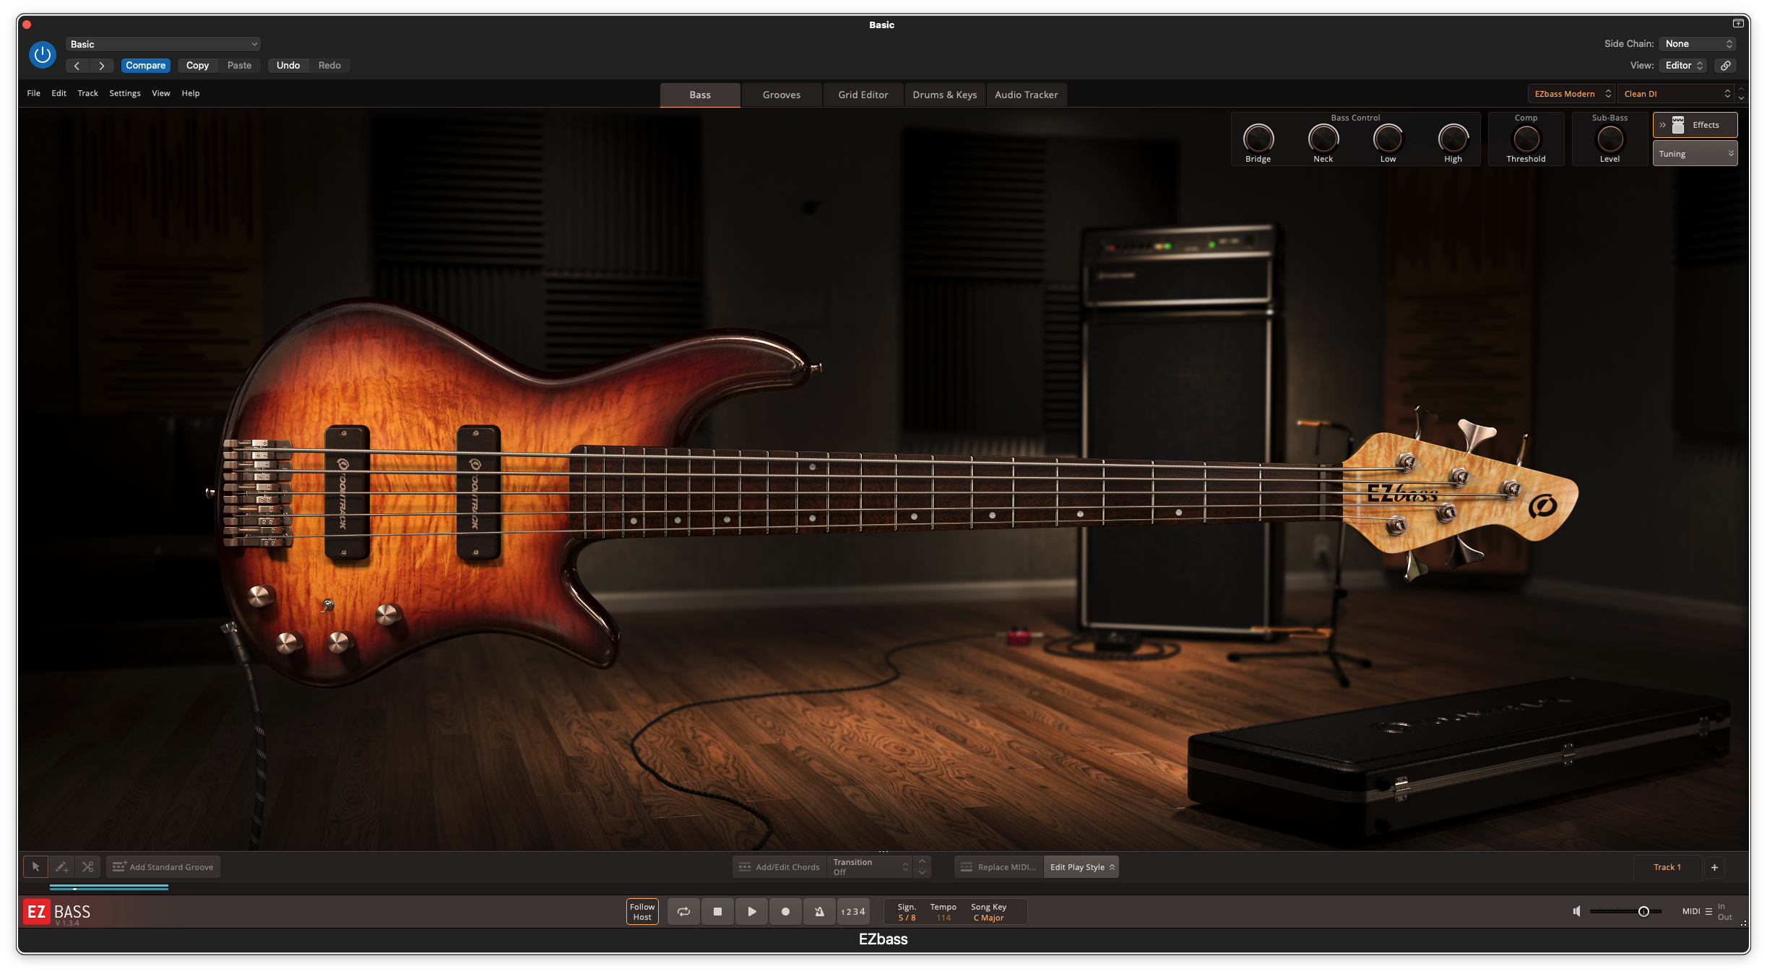Open the Edit menu
The height and width of the screenshot is (974, 1767).
coord(59,94)
